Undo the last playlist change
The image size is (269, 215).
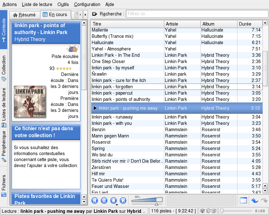pos(255,200)
